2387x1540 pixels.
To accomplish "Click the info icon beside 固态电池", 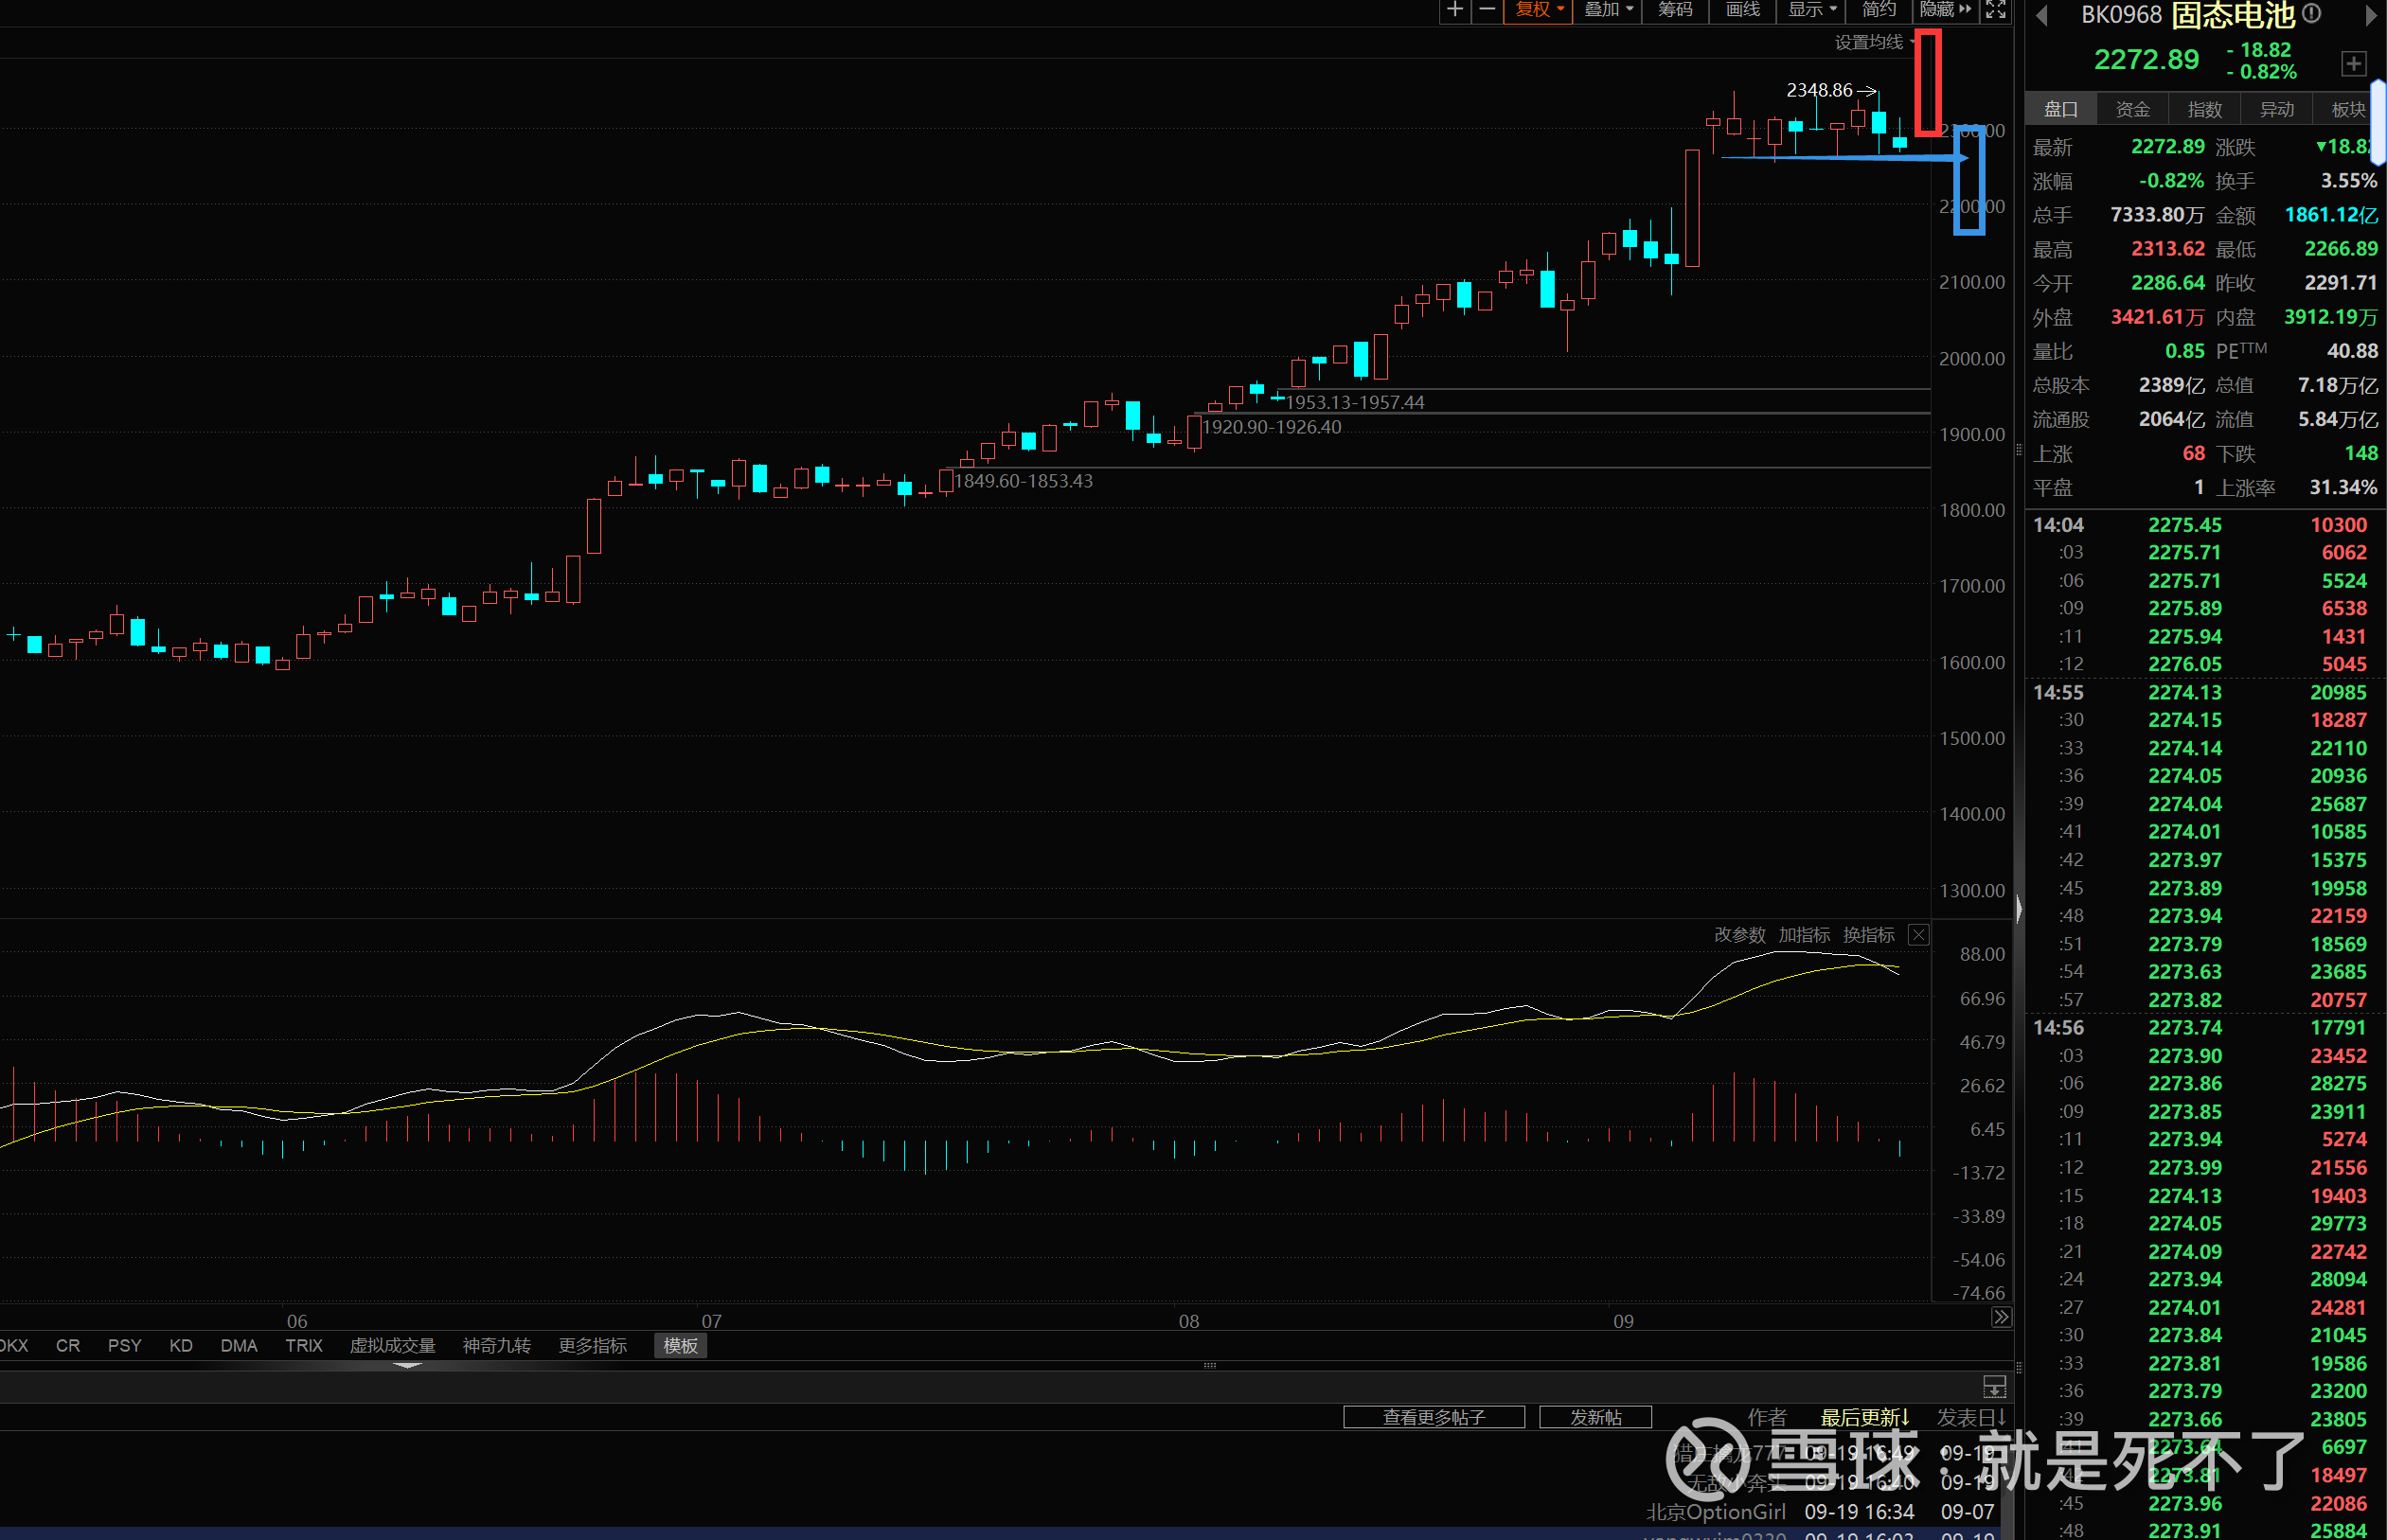I will [2311, 13].
